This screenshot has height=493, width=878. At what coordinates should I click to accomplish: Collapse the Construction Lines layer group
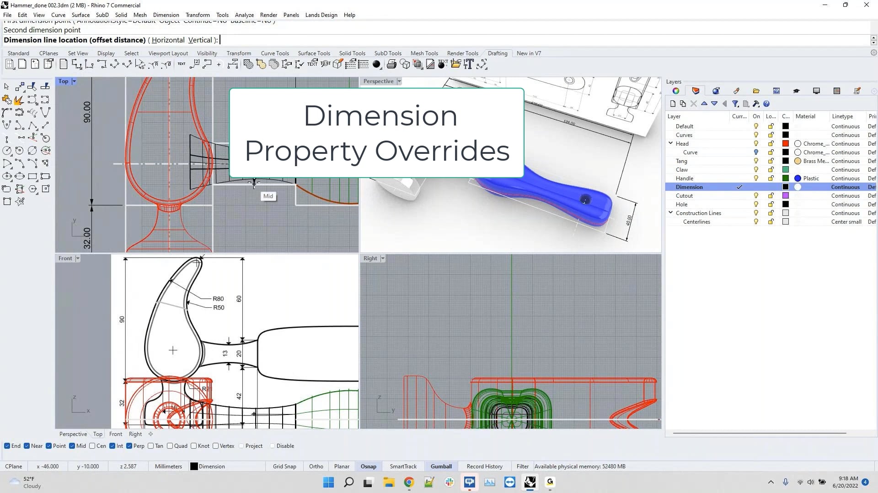click(670, 212)
